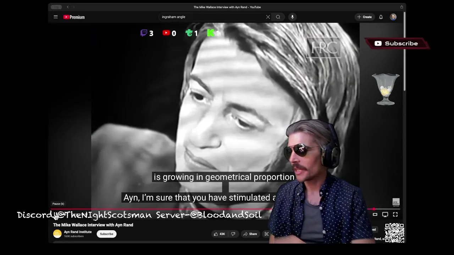Dislike the video with thumbs down
454x255 pixels.
tap(233, 234)
